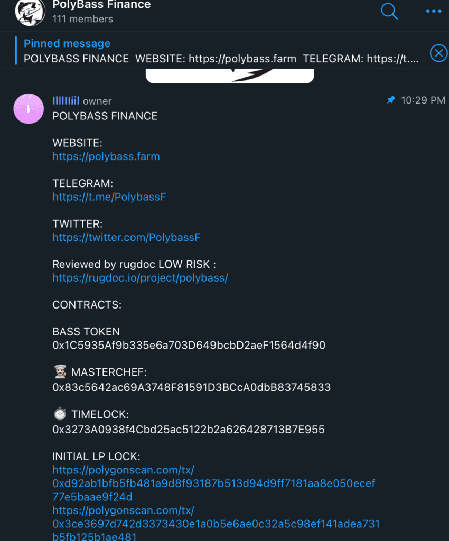
Task: Tap the owner's pink profile avatar
Action: pos(29,109)
